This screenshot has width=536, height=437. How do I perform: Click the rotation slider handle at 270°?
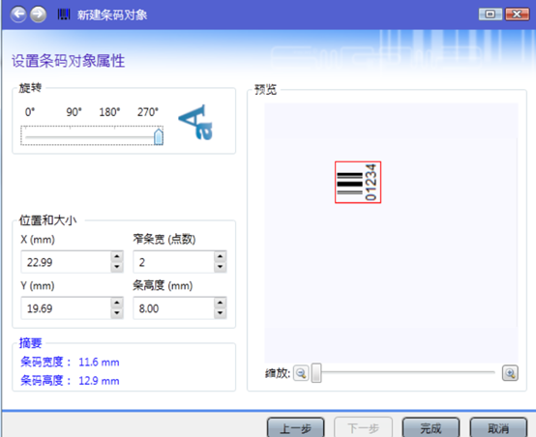click(x=159, y=136)
